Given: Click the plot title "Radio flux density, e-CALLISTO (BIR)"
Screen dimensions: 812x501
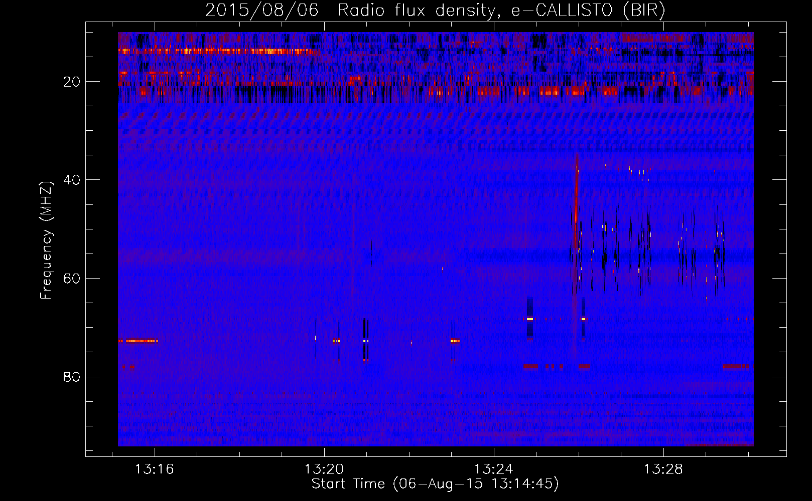Looking at the screenshot, I should point(501,10).
